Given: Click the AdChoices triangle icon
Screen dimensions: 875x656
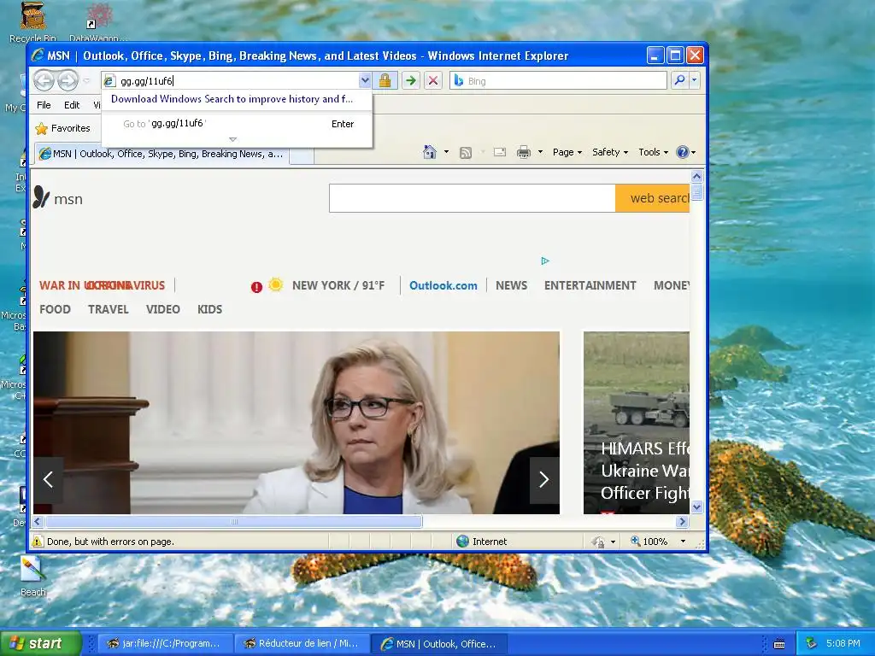Looking at the screenshot, I should point(545,261).
